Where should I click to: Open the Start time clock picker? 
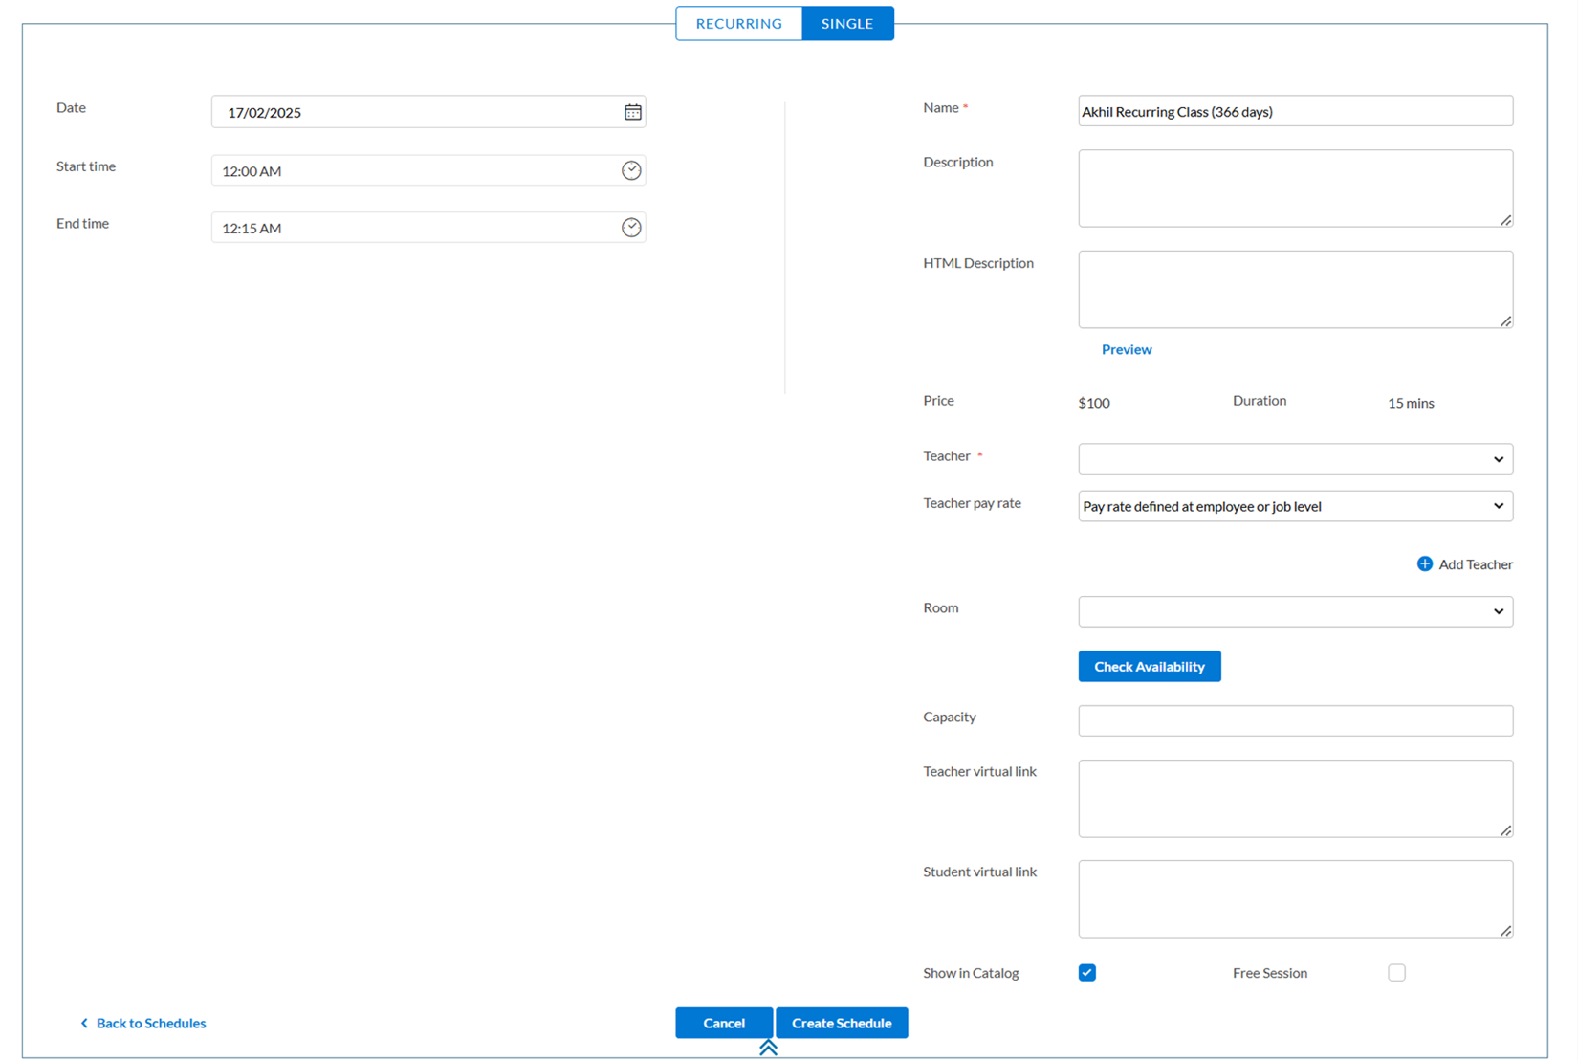point(631,170)
